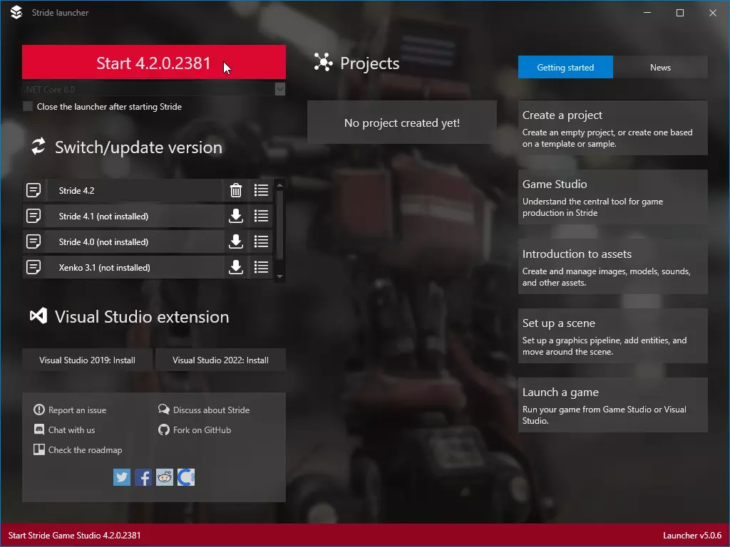Open release notes icon for Stride 4.0

pos(34,241)
